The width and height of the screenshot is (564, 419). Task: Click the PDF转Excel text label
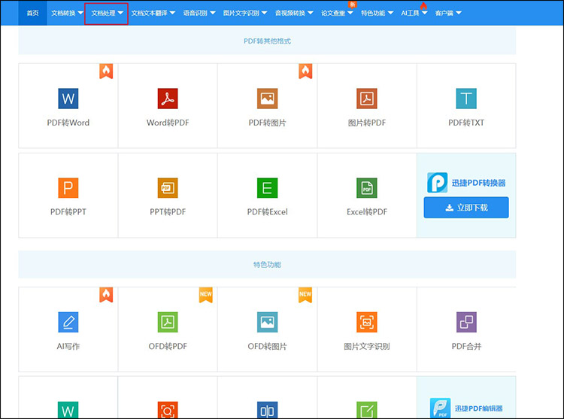[267, 212]
